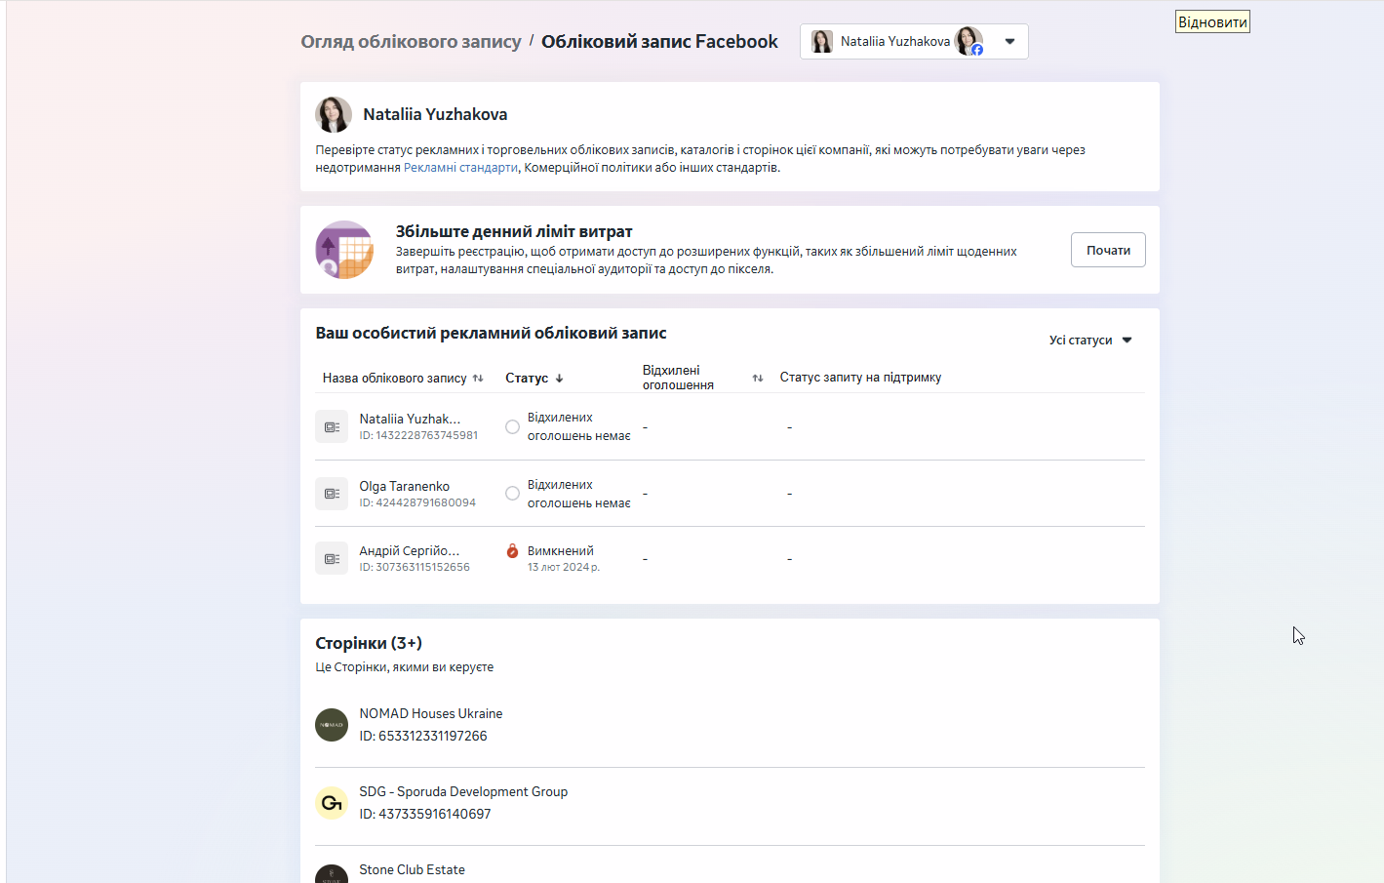Open the Рекламні стандарти link
Image resolution: width=1384 pixels, height=883 pixels.
tap(460, 168)
